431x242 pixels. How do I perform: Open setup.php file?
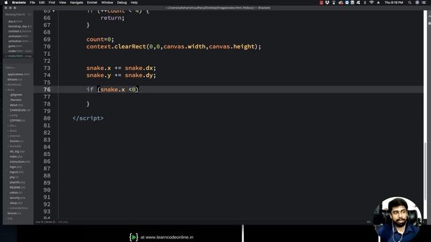tap(16, 203)
